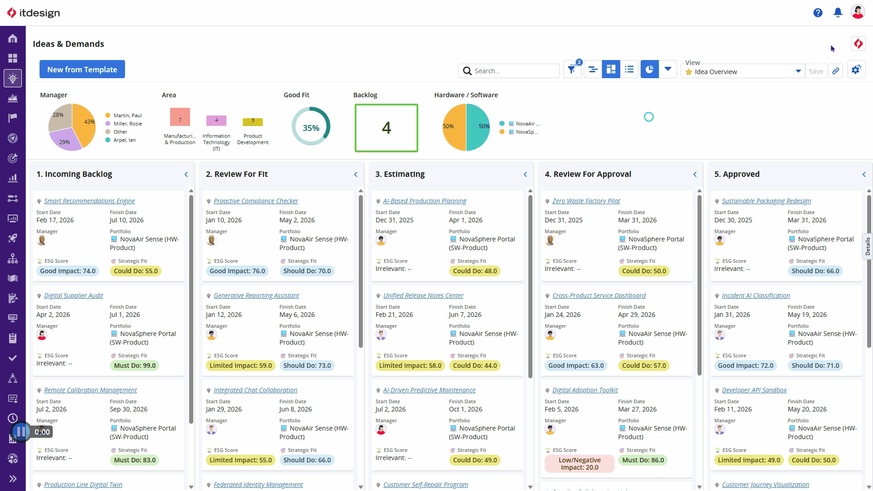This screenshot has height=491, width=873.
Task: Copy the view link icon
Action: coord(836,71)
